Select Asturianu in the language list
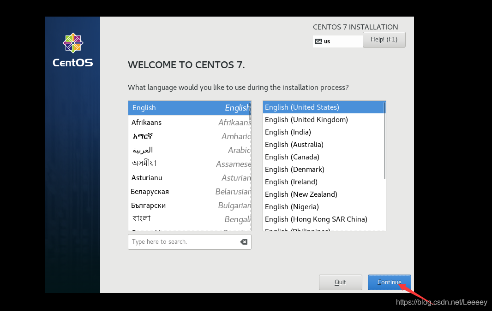The width and height of the screenshot is (492, 311). click(x=190, y=177)
